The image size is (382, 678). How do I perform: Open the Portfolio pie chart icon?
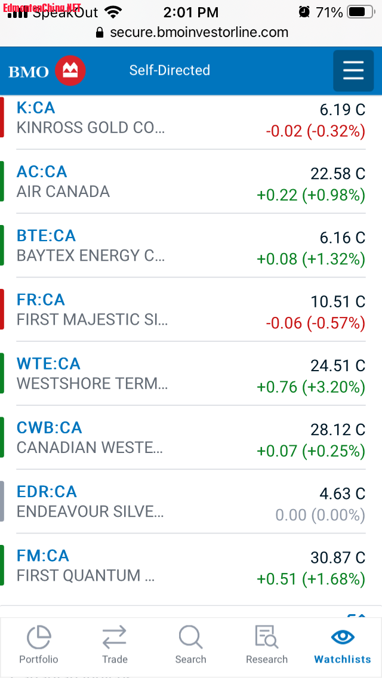point(39,637)
